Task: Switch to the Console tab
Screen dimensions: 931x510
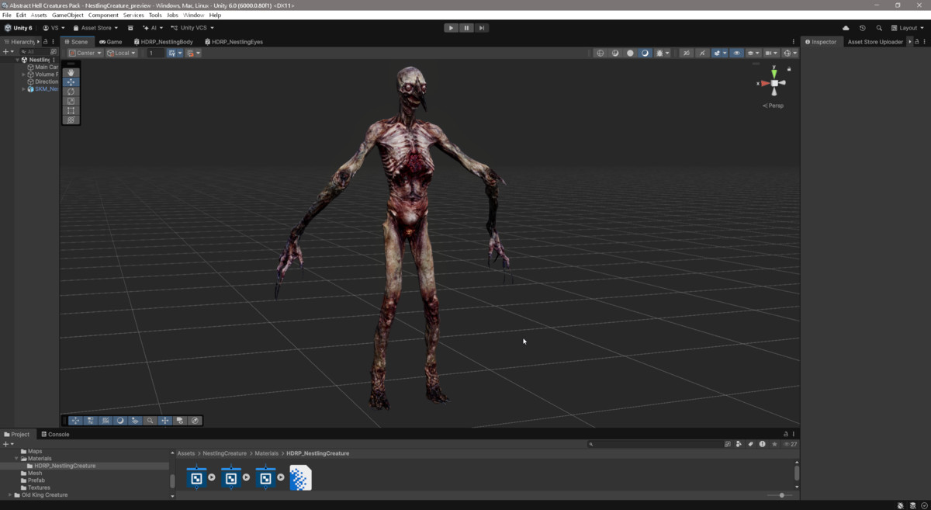Action: pos(55,435)
